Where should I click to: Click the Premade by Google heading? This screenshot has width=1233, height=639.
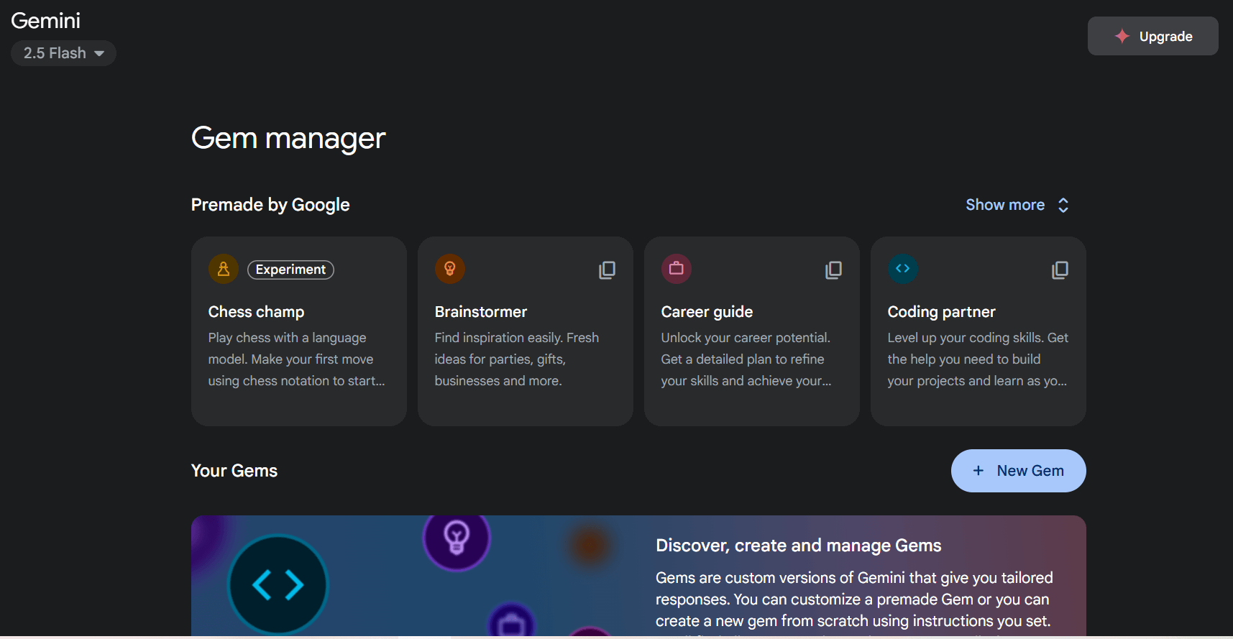tap(270, 205)
